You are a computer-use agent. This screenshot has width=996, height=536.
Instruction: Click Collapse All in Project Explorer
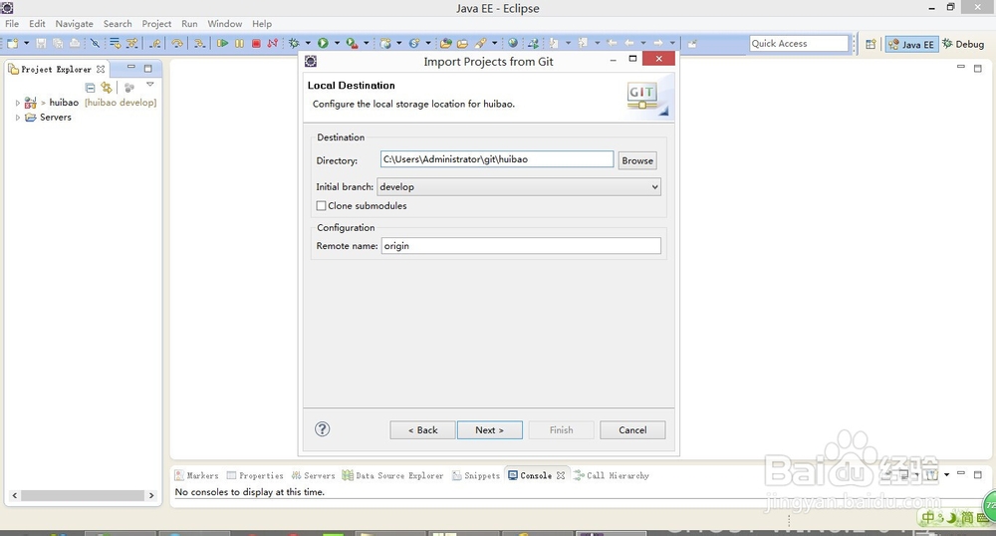[91, 88]
